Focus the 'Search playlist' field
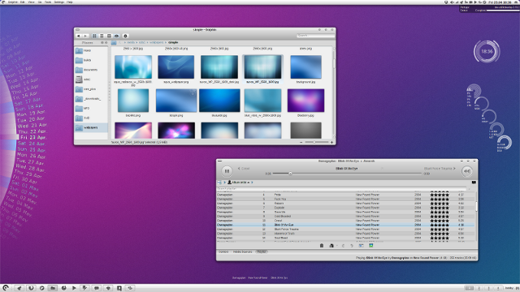The image size is (520, 292). tap(341, 189)
